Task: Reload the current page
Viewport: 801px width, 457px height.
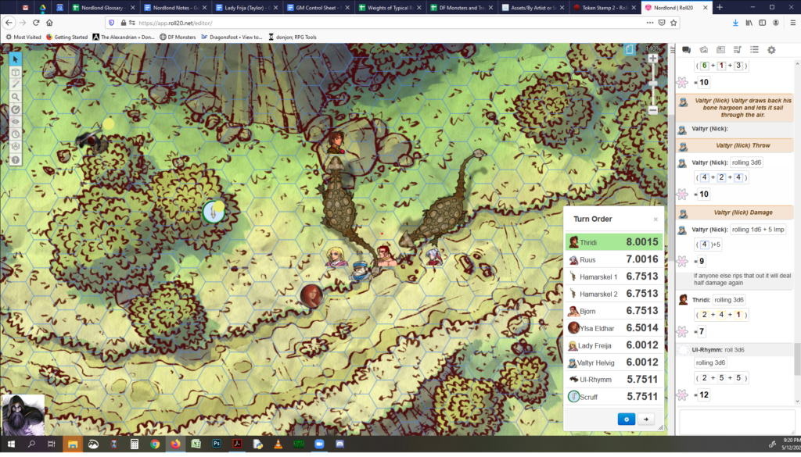Action: 36,23
